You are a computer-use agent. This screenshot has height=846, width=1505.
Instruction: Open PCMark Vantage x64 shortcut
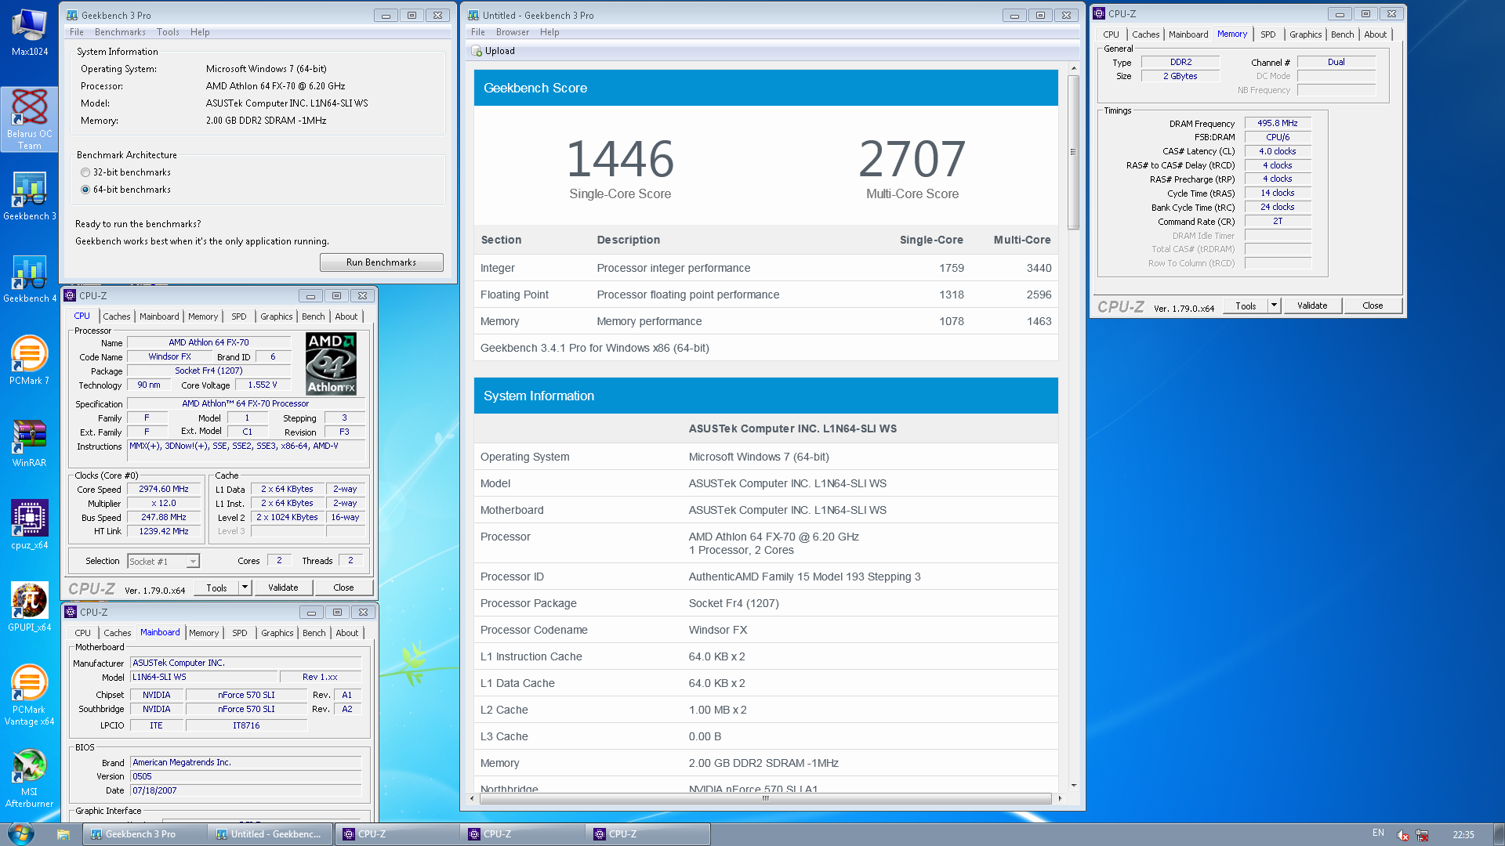pos(29,696)
